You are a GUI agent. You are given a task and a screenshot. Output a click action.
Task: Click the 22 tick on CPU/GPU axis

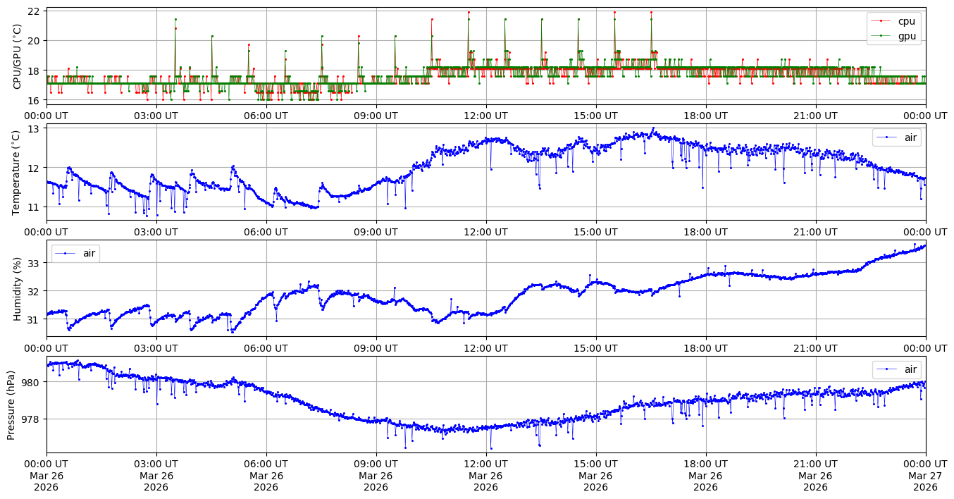[x=35, y=11]
